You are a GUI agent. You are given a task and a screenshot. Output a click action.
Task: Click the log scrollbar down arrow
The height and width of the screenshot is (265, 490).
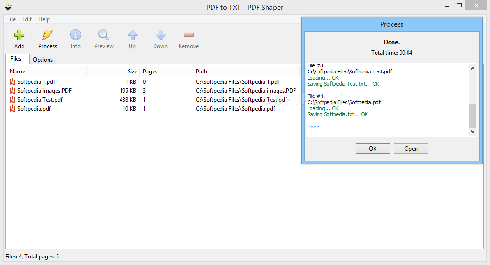pyautogui.click(x=473, y=132)
